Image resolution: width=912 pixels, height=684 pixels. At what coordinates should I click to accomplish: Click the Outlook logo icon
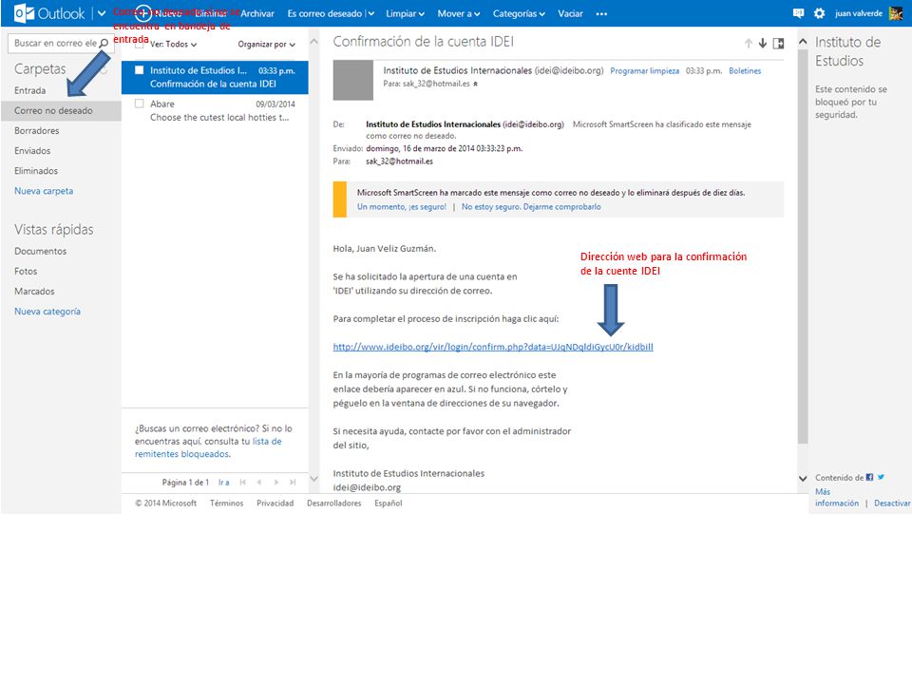click(24, 12)
